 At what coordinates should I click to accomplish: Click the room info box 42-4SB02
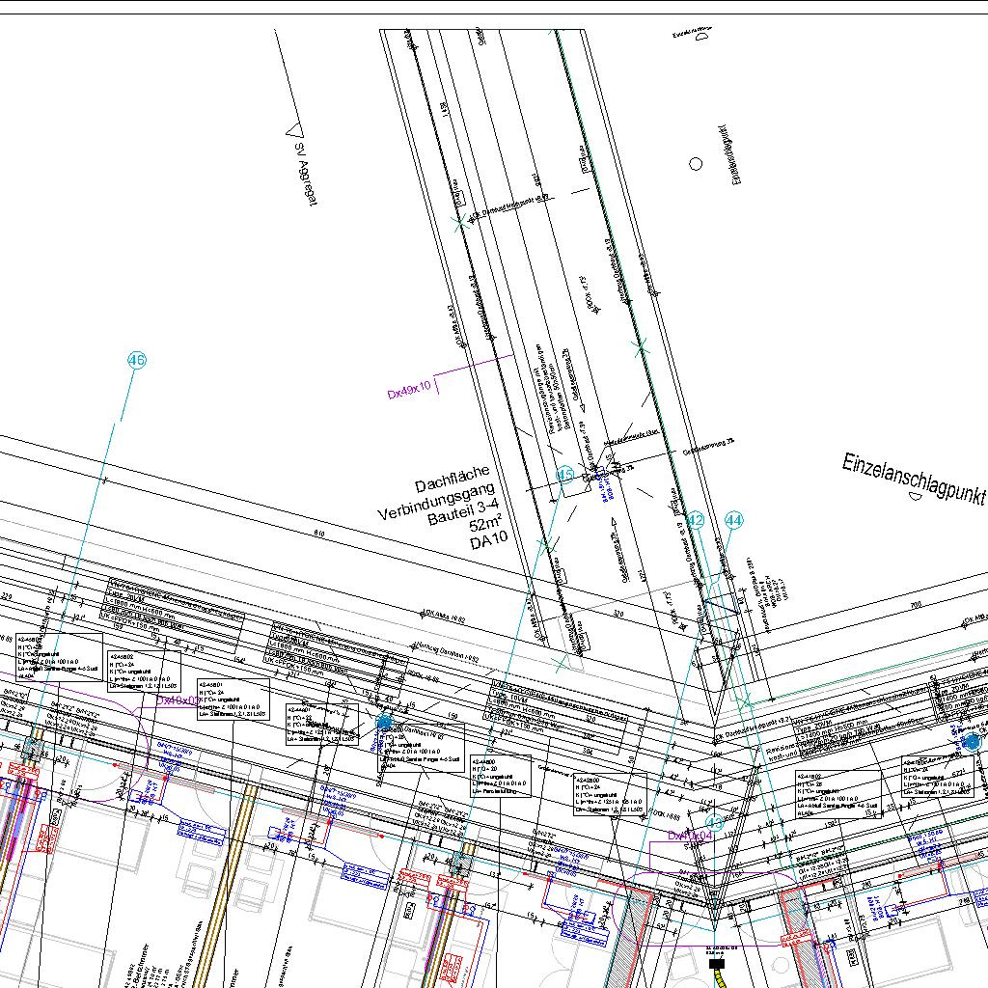[x=142, y=672]
